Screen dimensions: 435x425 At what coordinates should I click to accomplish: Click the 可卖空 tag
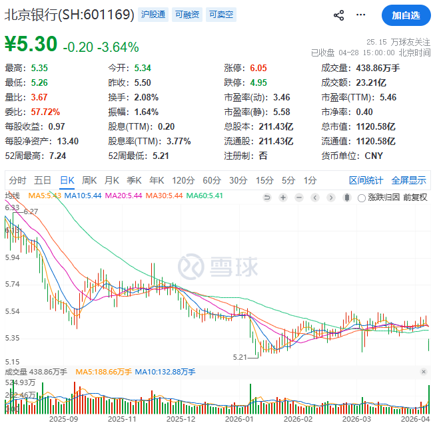(221, 15)
